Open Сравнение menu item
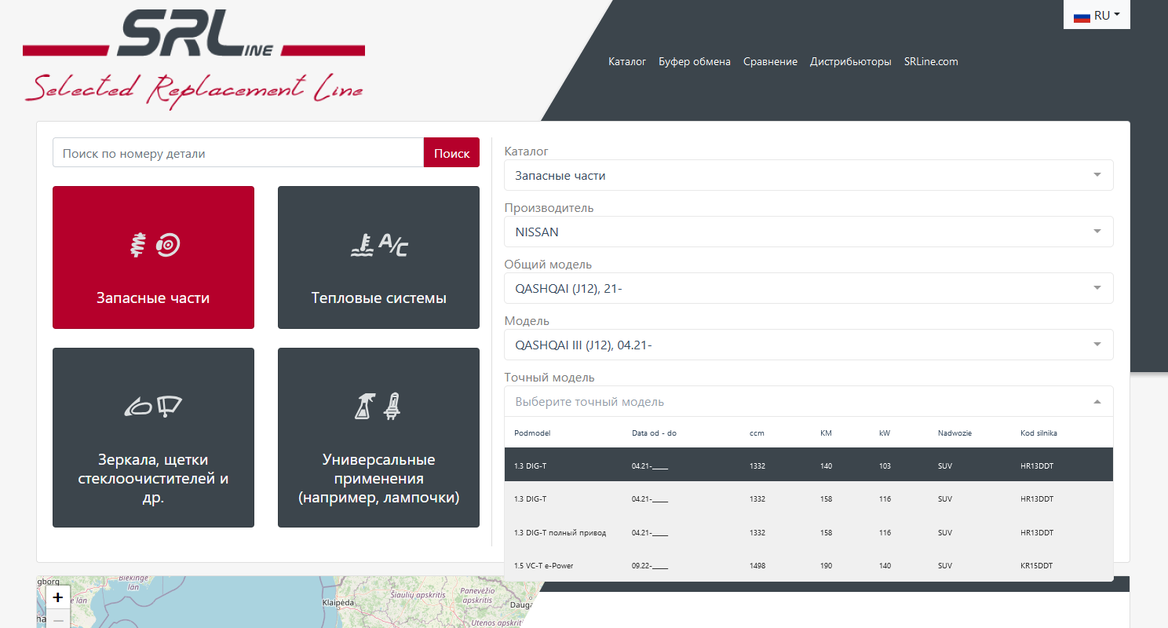Screen dimensions: 1168x628 coord(770,61)
